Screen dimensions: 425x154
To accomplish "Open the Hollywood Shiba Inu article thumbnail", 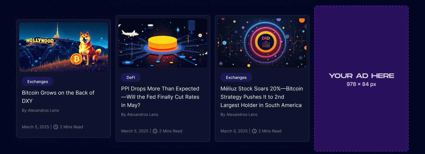I will (x=63, y=47).
